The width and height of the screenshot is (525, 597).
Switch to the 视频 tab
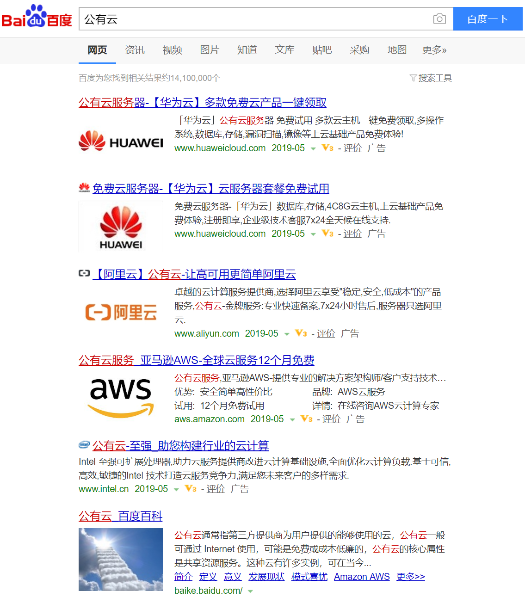[x=172, y=50]
